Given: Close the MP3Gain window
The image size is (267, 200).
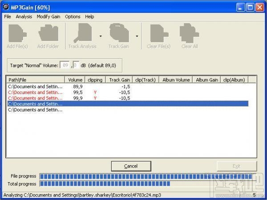Looking at the screenshot, I should click(260, 7).
